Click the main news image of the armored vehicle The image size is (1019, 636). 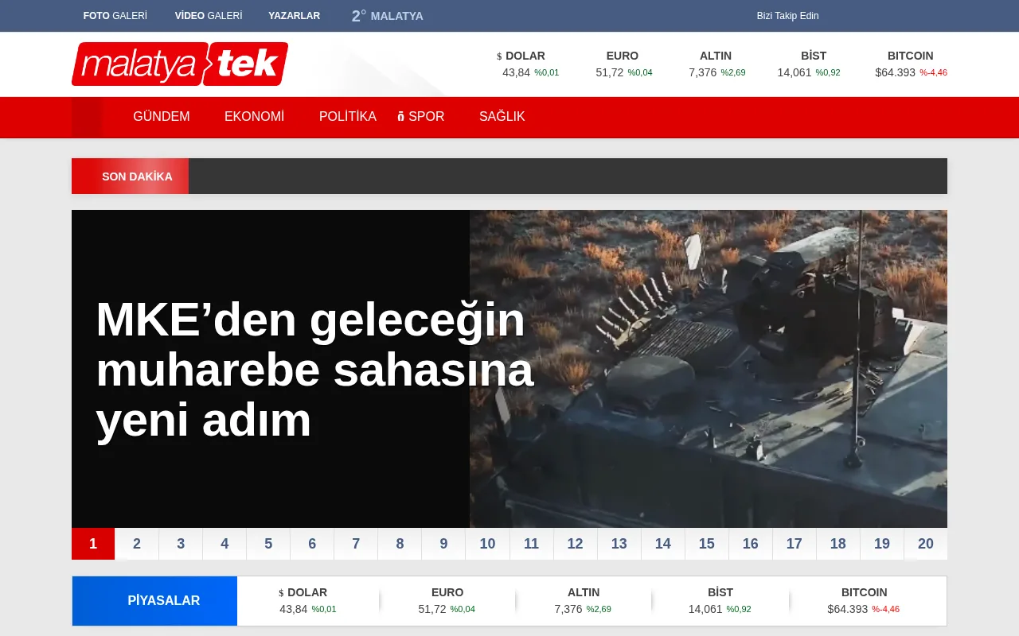coord(709,368)
